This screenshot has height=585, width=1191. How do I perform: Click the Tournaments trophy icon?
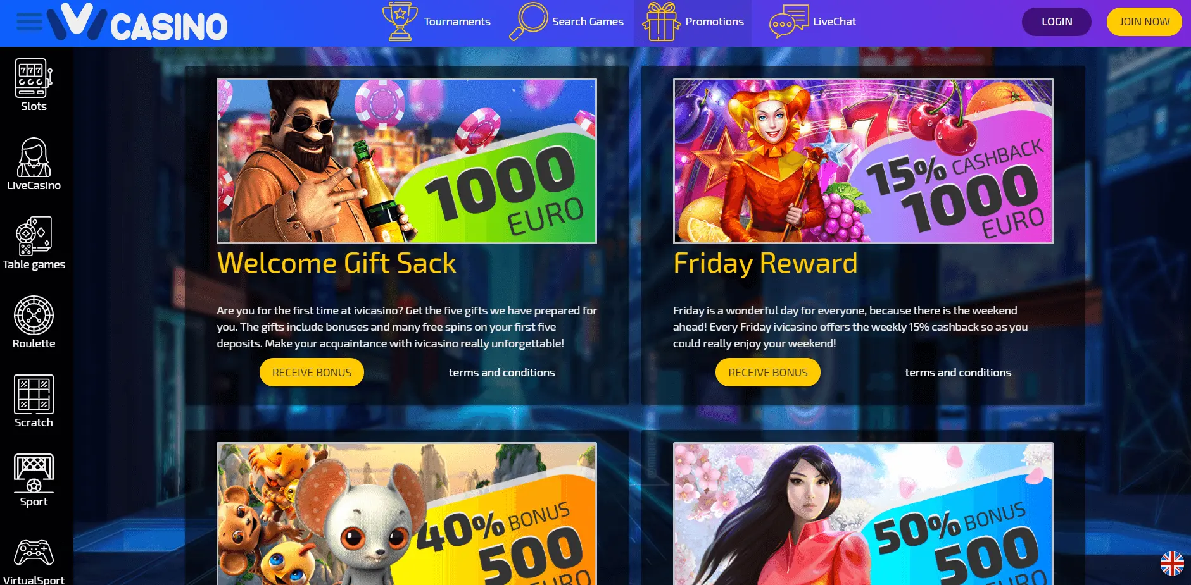pyautogui.click(x=400, y=22)
